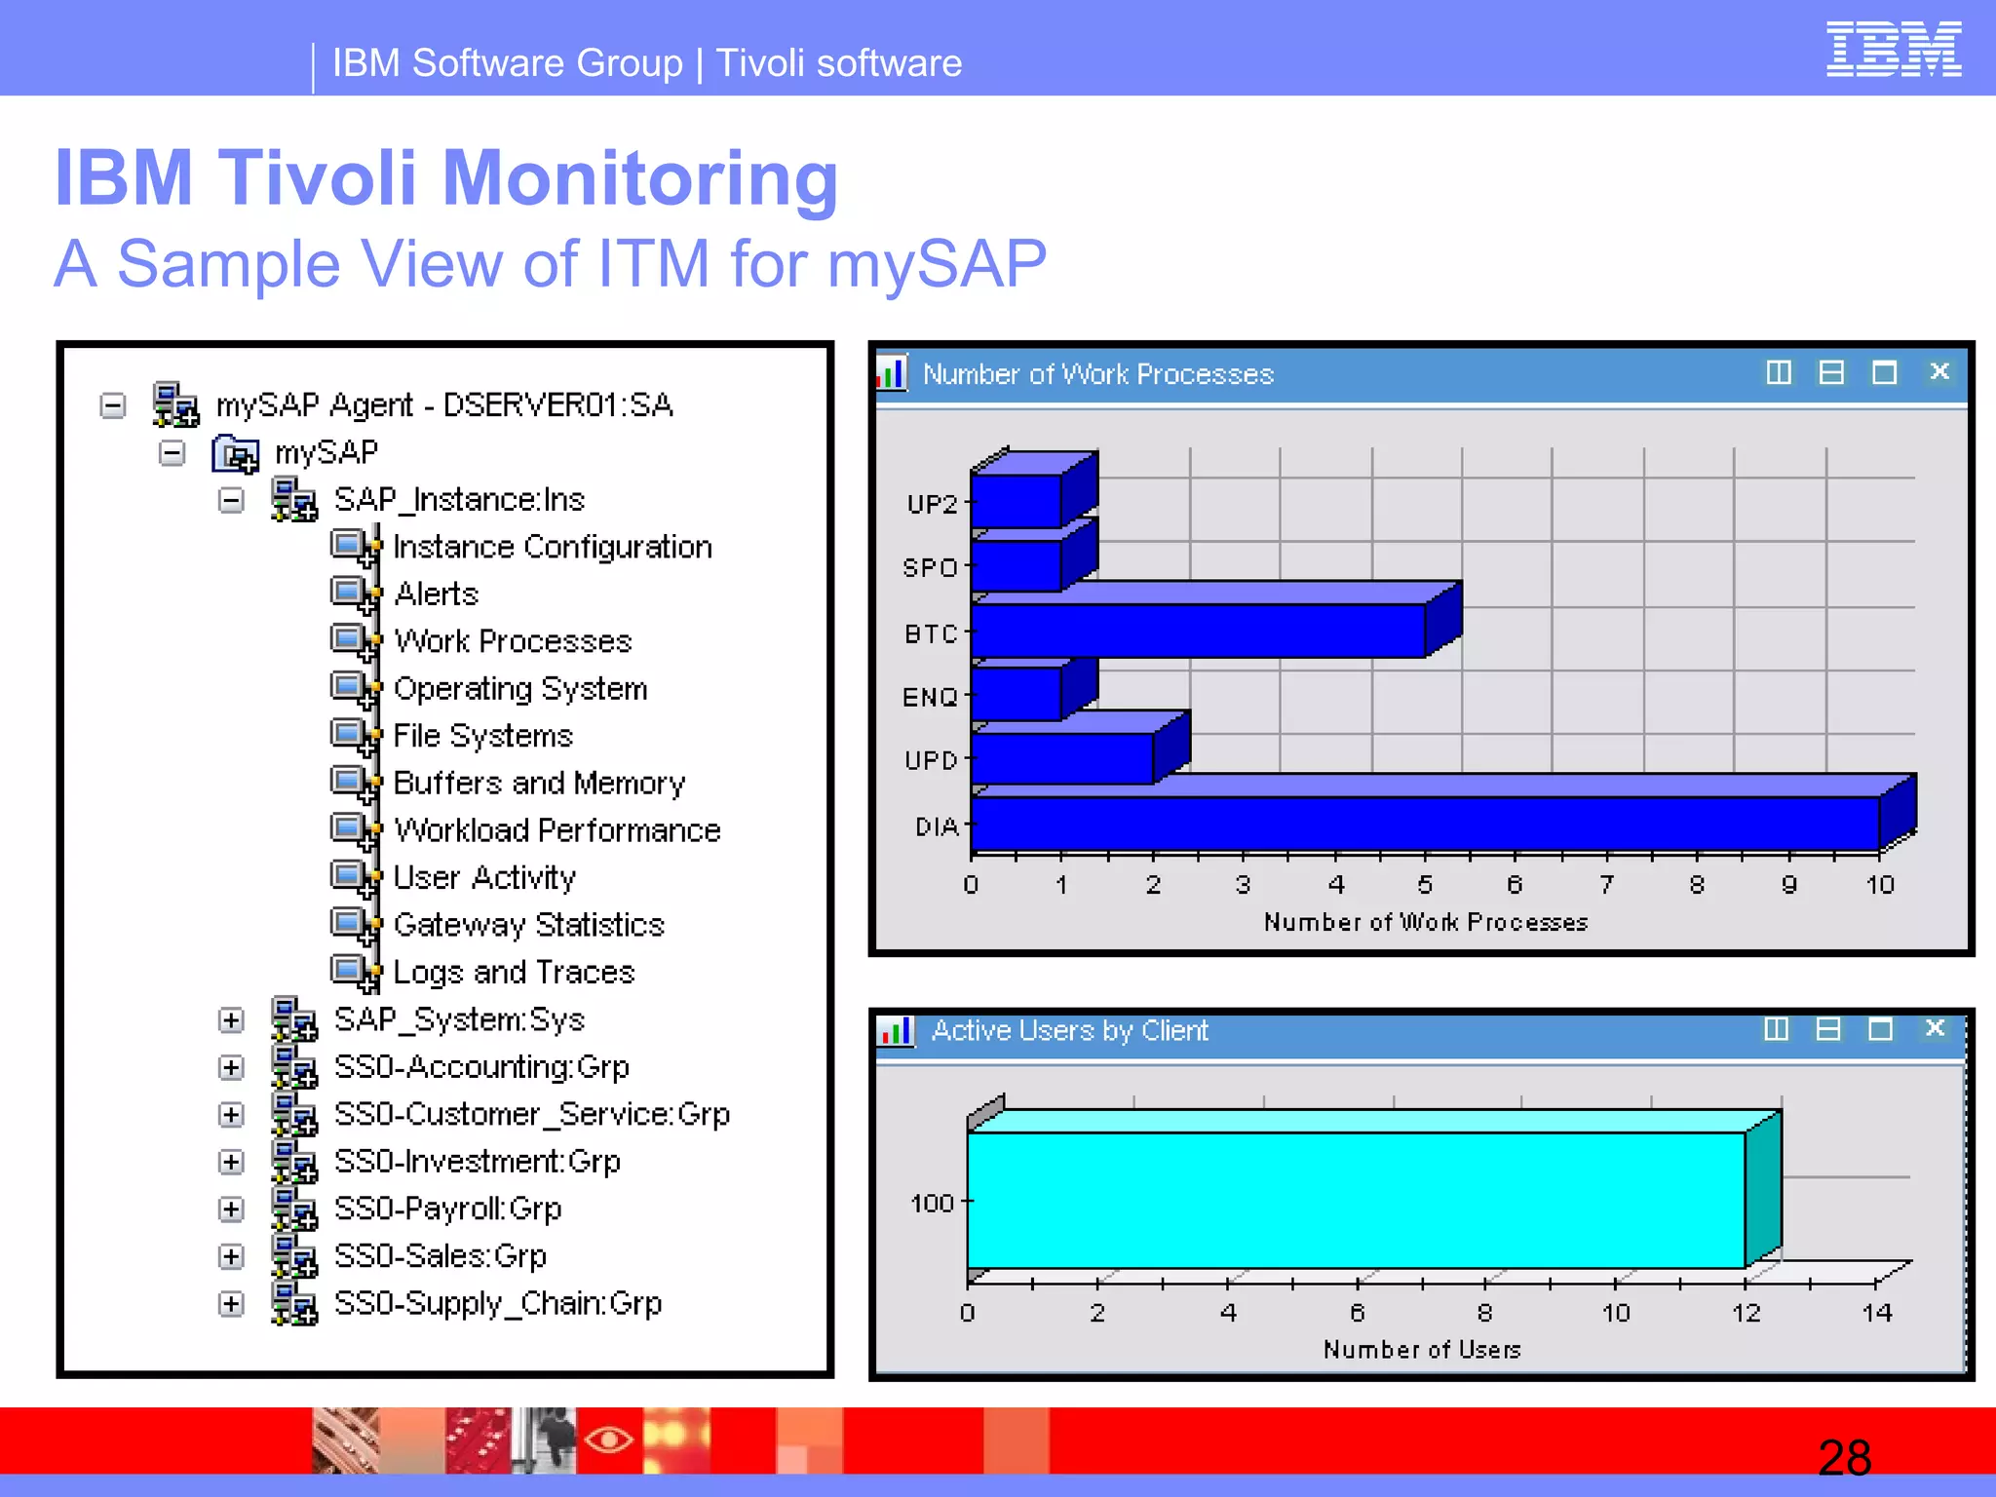Screen dimensions: 1996x1497
Task: Select Gateway Statistics in the tree
Action: point(529,925)
